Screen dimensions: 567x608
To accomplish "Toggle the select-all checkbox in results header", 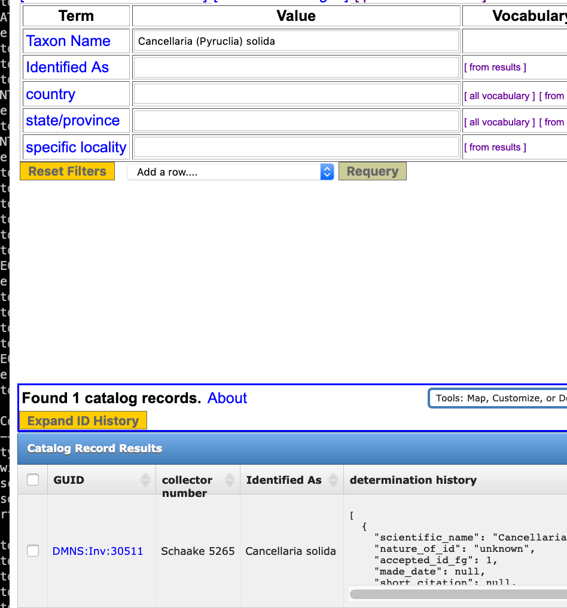I will coord(33,480).
